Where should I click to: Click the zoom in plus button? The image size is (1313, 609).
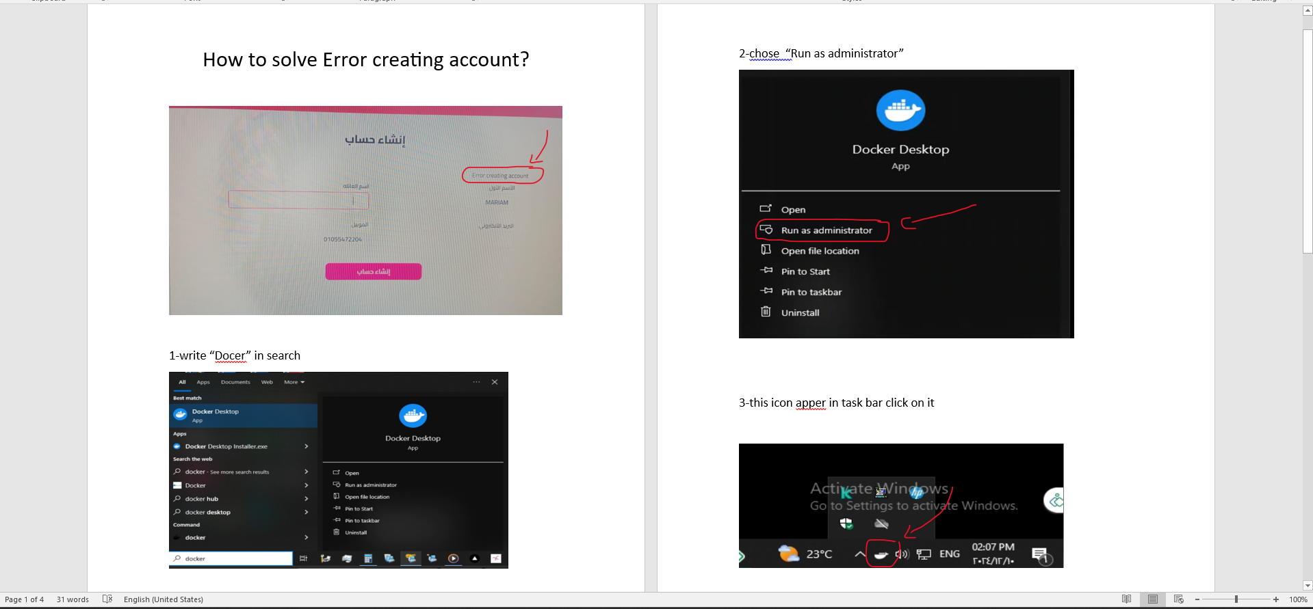pyautogui.click(x=1276, y=599)
